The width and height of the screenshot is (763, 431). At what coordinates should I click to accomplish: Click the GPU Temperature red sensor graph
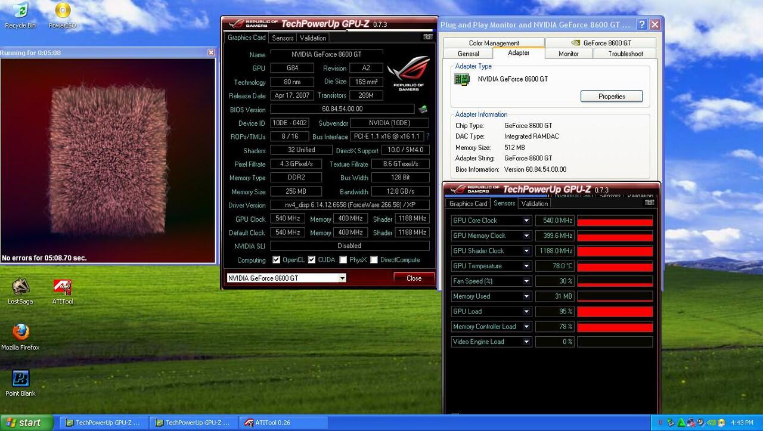pos(615,266)
